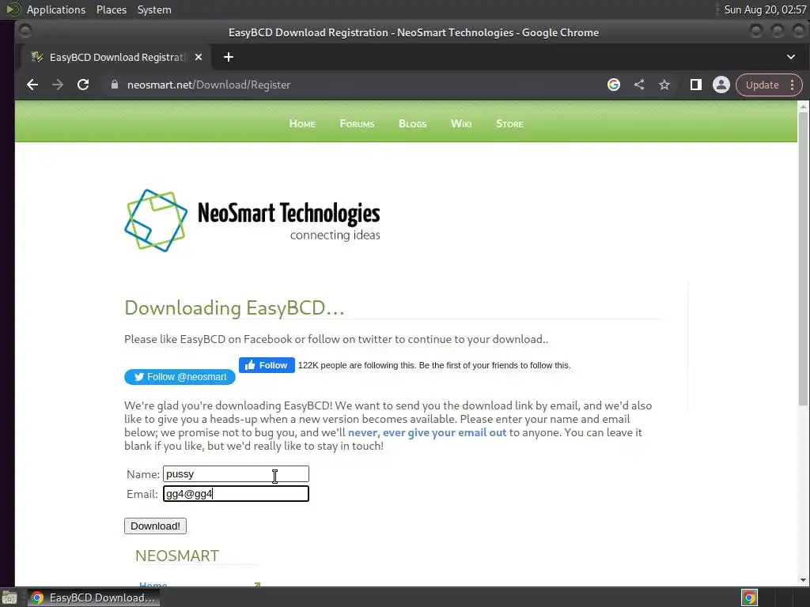Screen dimensions: 810x607
Task: Click the 'Downloading EasyBCD...' heading
Action: 234,308
